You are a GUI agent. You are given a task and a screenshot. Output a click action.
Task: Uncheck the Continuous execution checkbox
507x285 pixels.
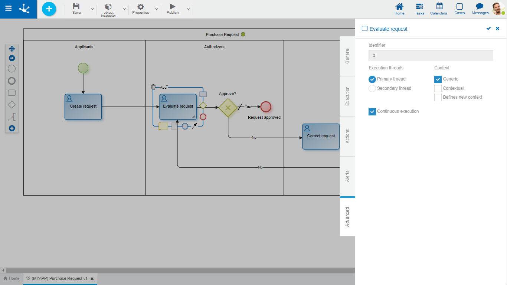tap(372, 111)
